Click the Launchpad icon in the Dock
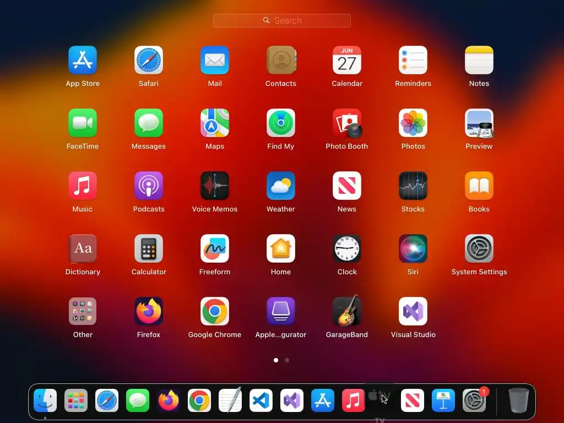This screenshot has width=564, height=423. pyautogui.click(x=76, y=400)
